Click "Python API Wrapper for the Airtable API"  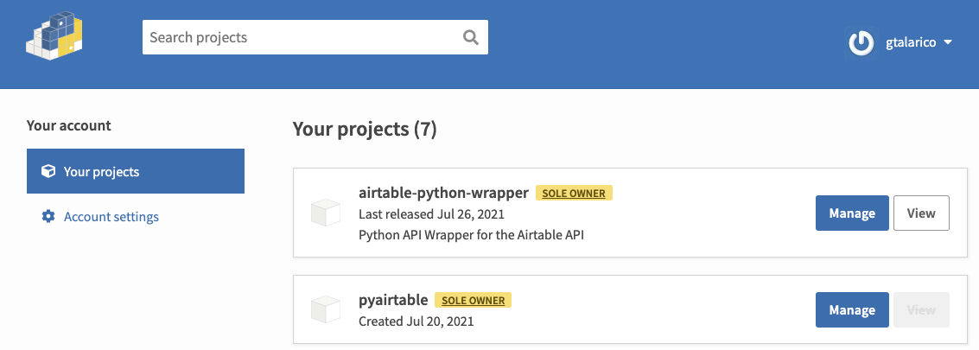(x=472, y=236)
